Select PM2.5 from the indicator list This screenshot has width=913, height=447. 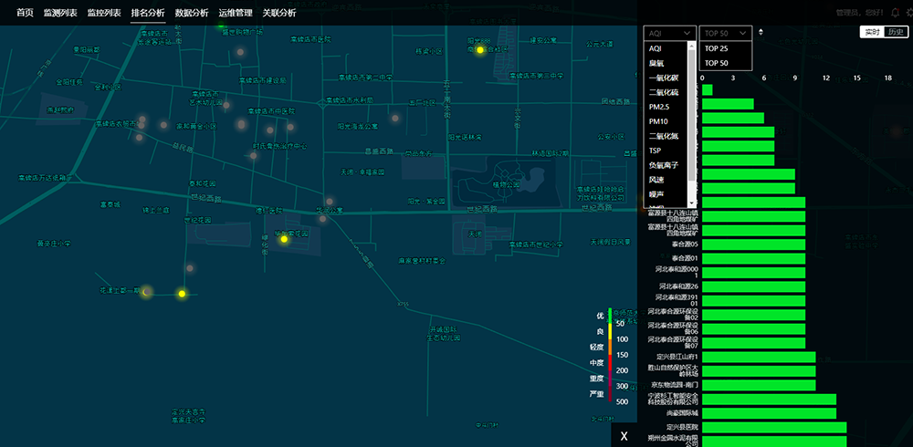[660, 107]
